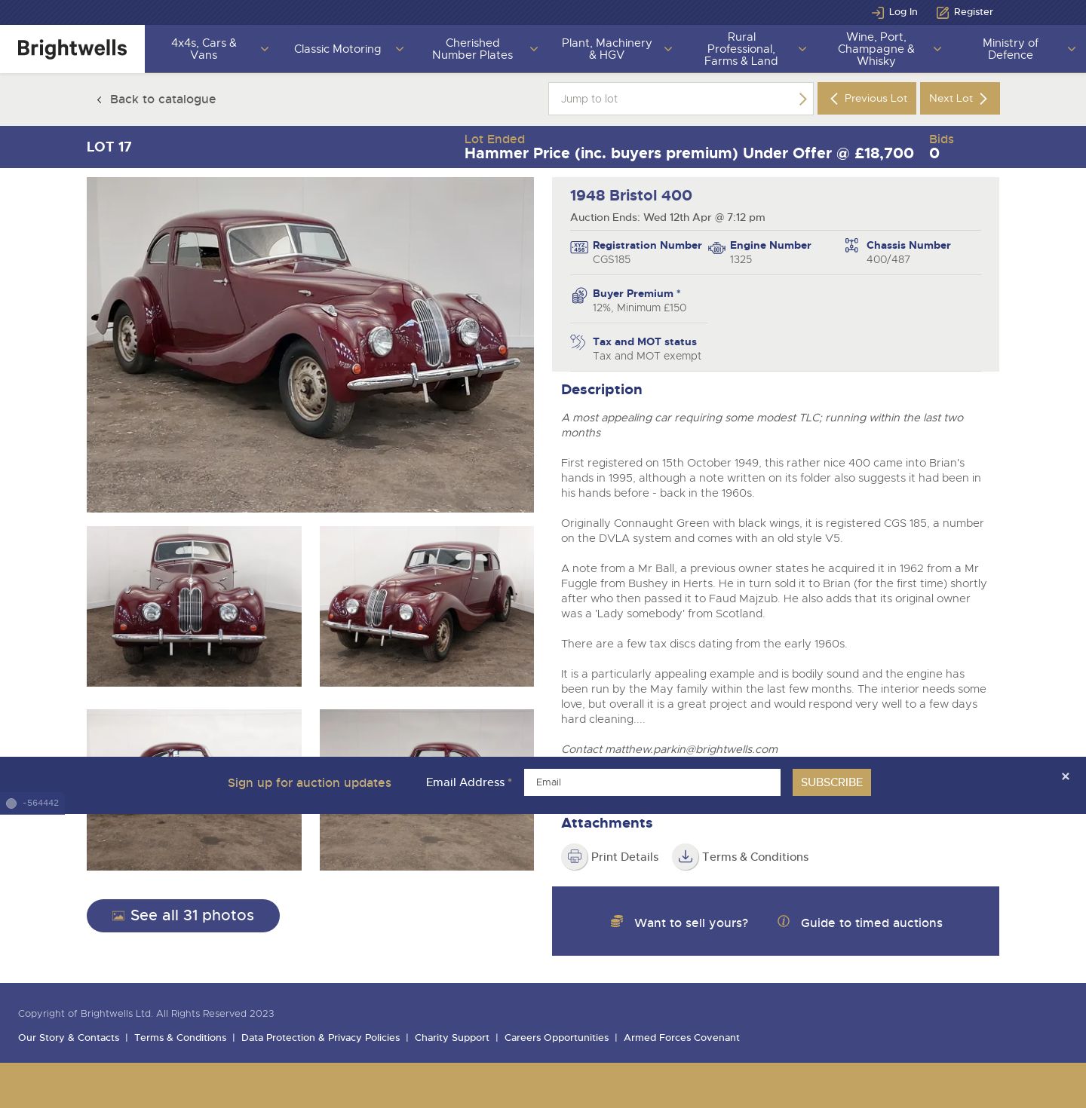The width and height of the screenshot is (1086, 1108).
Task: Open Rural Professional, Farms & Land menu
Action: click(741, 49)
